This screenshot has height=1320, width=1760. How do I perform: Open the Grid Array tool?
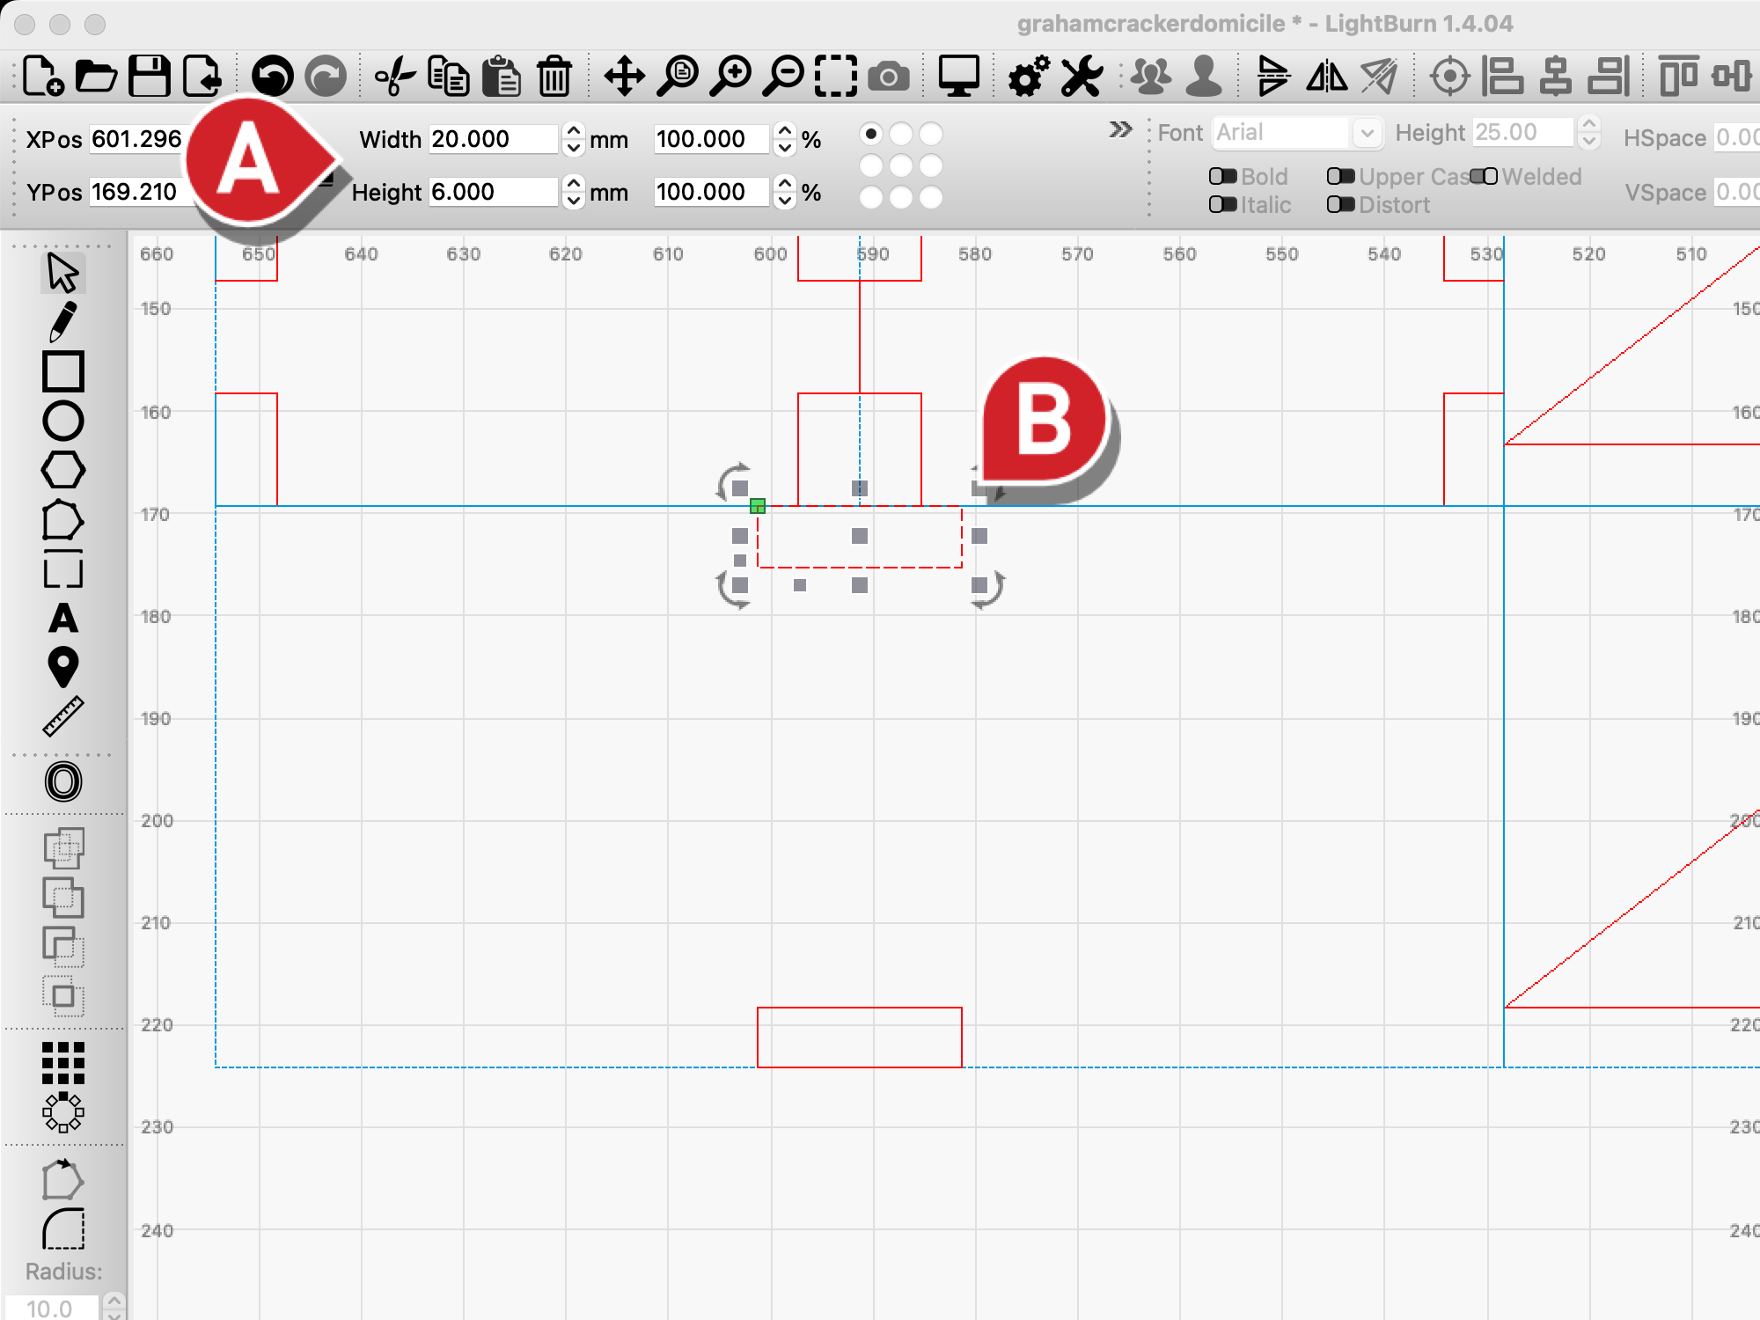63,1063
